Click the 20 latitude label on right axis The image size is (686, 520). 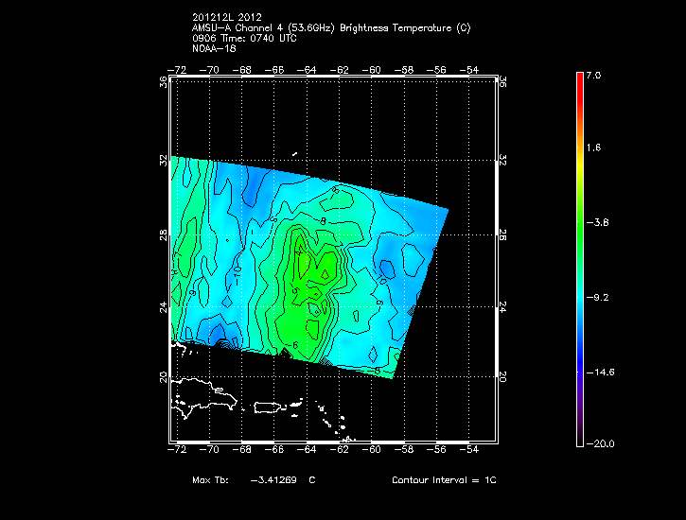(x=503, y=376)
